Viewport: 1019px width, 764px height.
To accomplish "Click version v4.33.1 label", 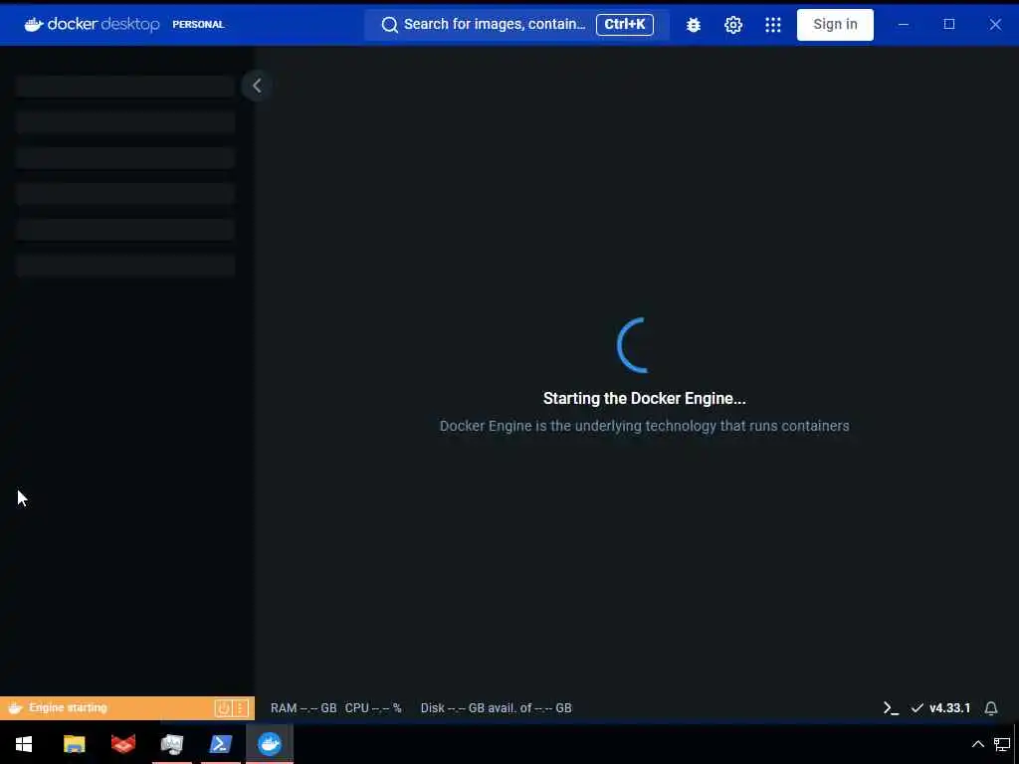I will 949,708.
